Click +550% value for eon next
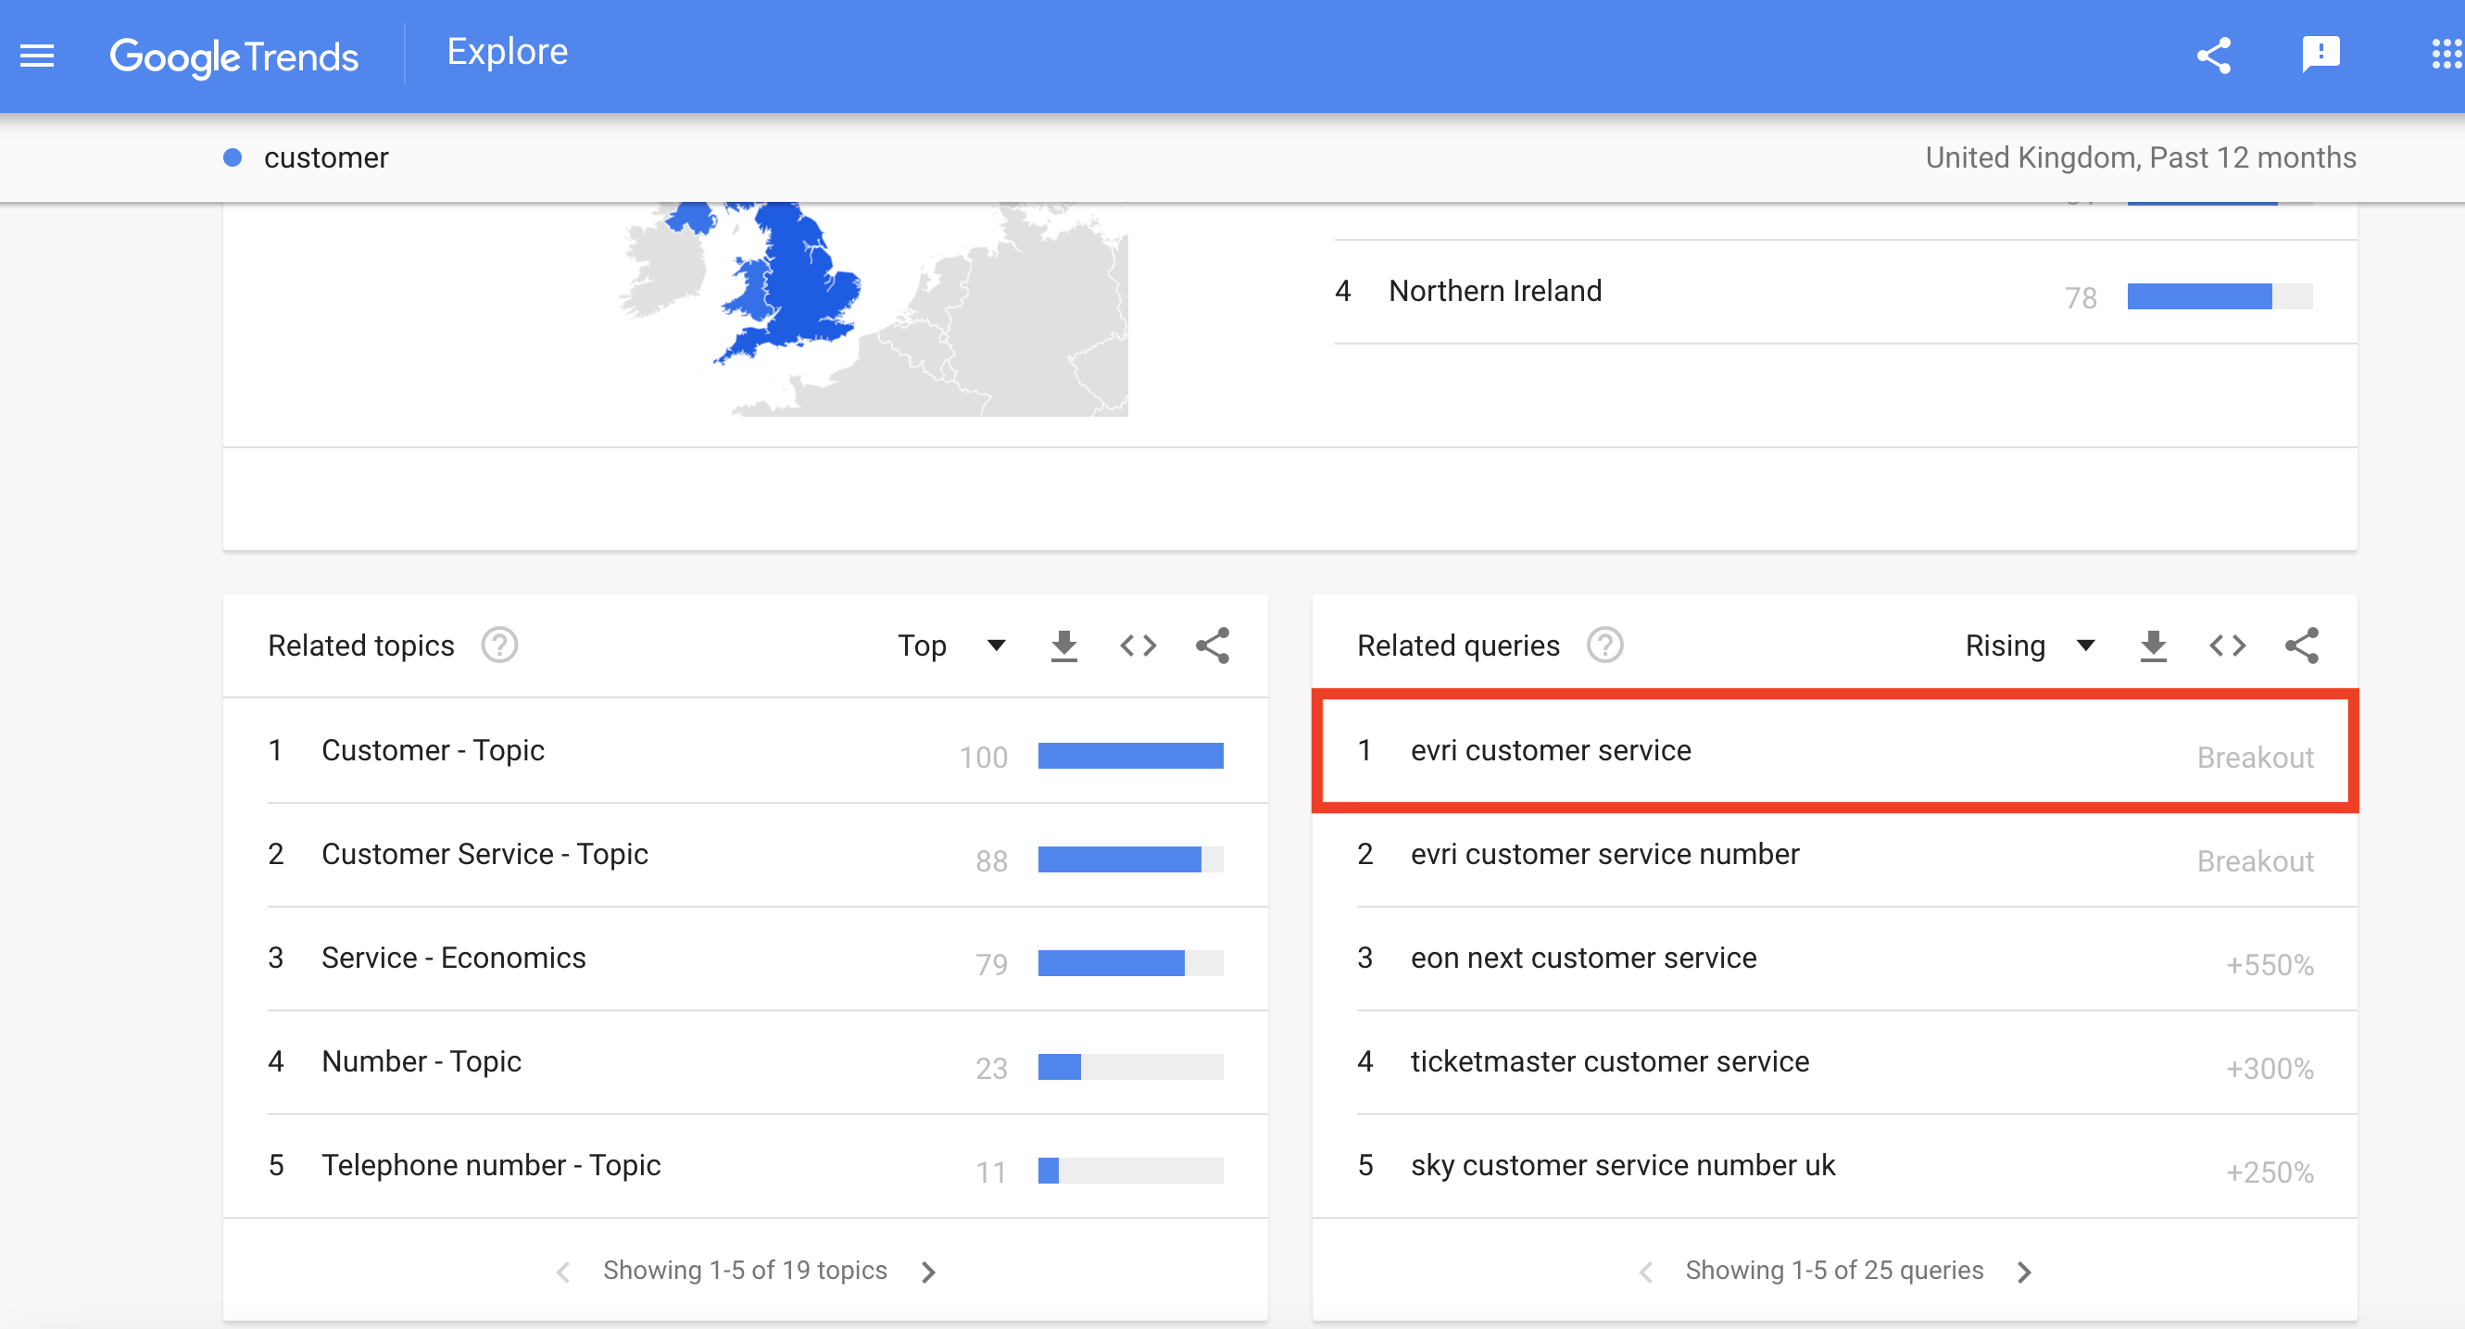This screenshot has height=1329, width=2465. [2269, 965]
